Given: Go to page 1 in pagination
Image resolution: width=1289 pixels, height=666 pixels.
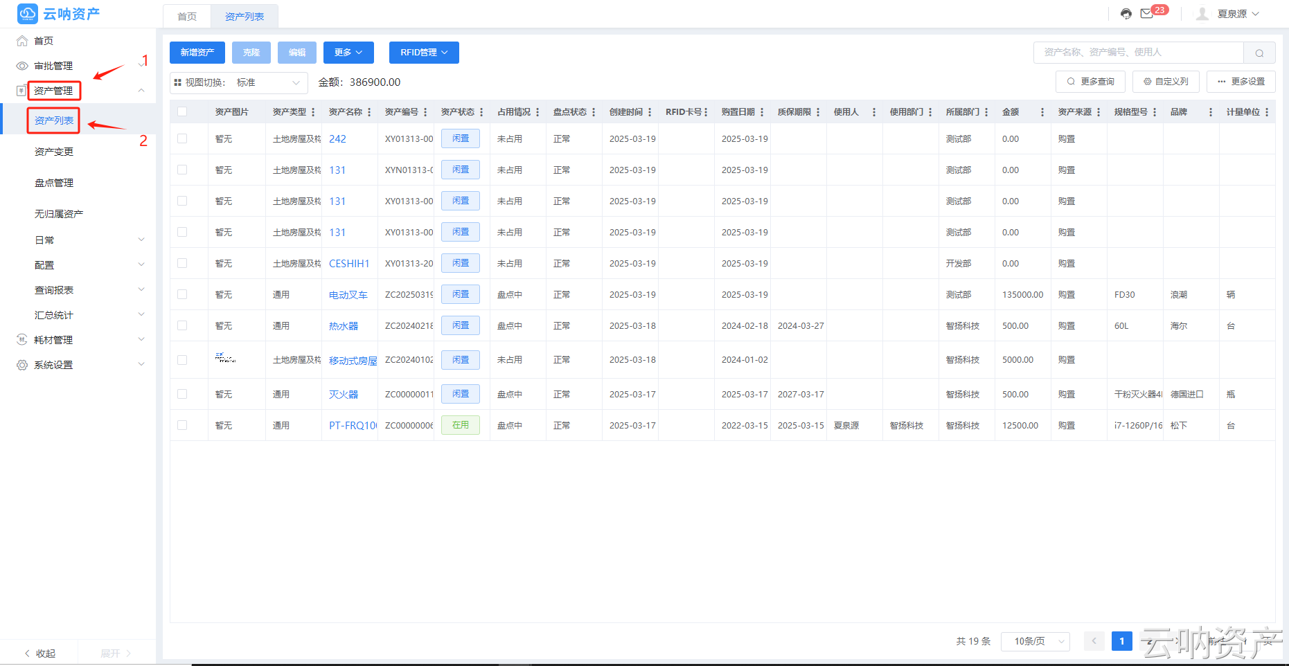Looking at the screenshot, I should click(1122, 641).
